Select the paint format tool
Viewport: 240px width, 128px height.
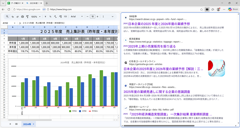tap(27, 16)
